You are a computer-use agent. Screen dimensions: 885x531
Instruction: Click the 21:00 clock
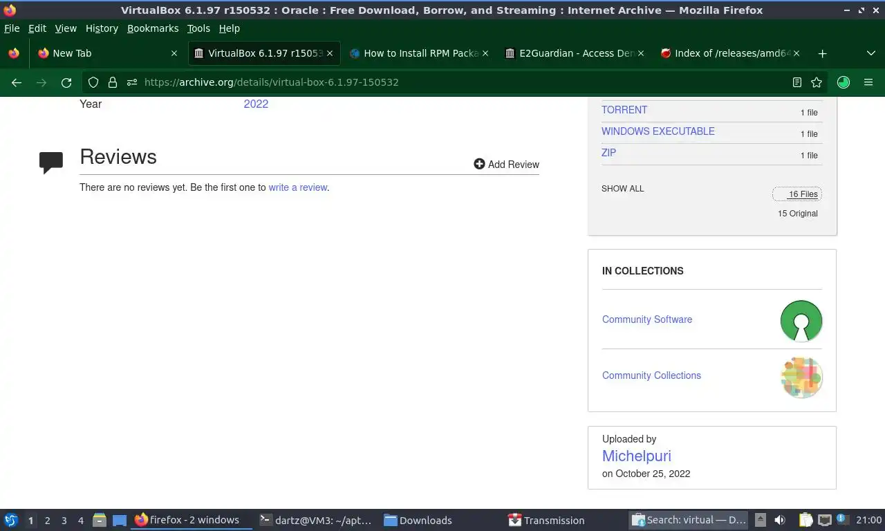(x=869, y=520)
